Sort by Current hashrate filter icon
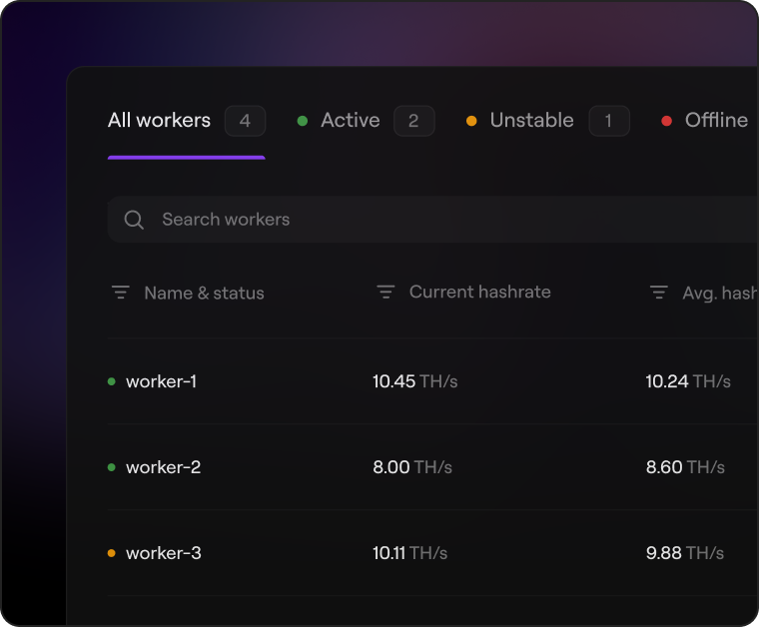Viewport: 759px width, 627px height. 385,292
